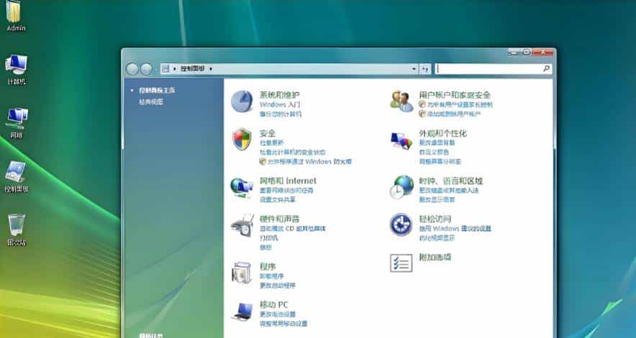Open the 外观和个性化 monitor icon
The width and height of the screenshot is (636, 338).
tap(401, 141)
